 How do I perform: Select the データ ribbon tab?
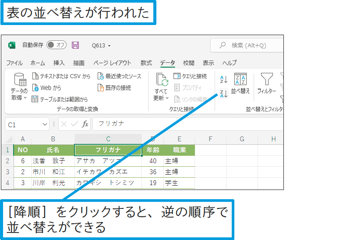click(168, 63)
